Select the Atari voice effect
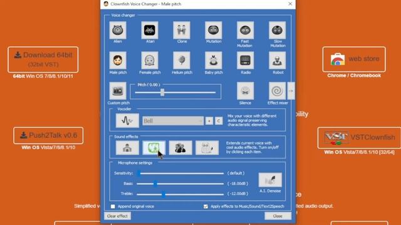This screenshot has width=401, height=225. 150,30
